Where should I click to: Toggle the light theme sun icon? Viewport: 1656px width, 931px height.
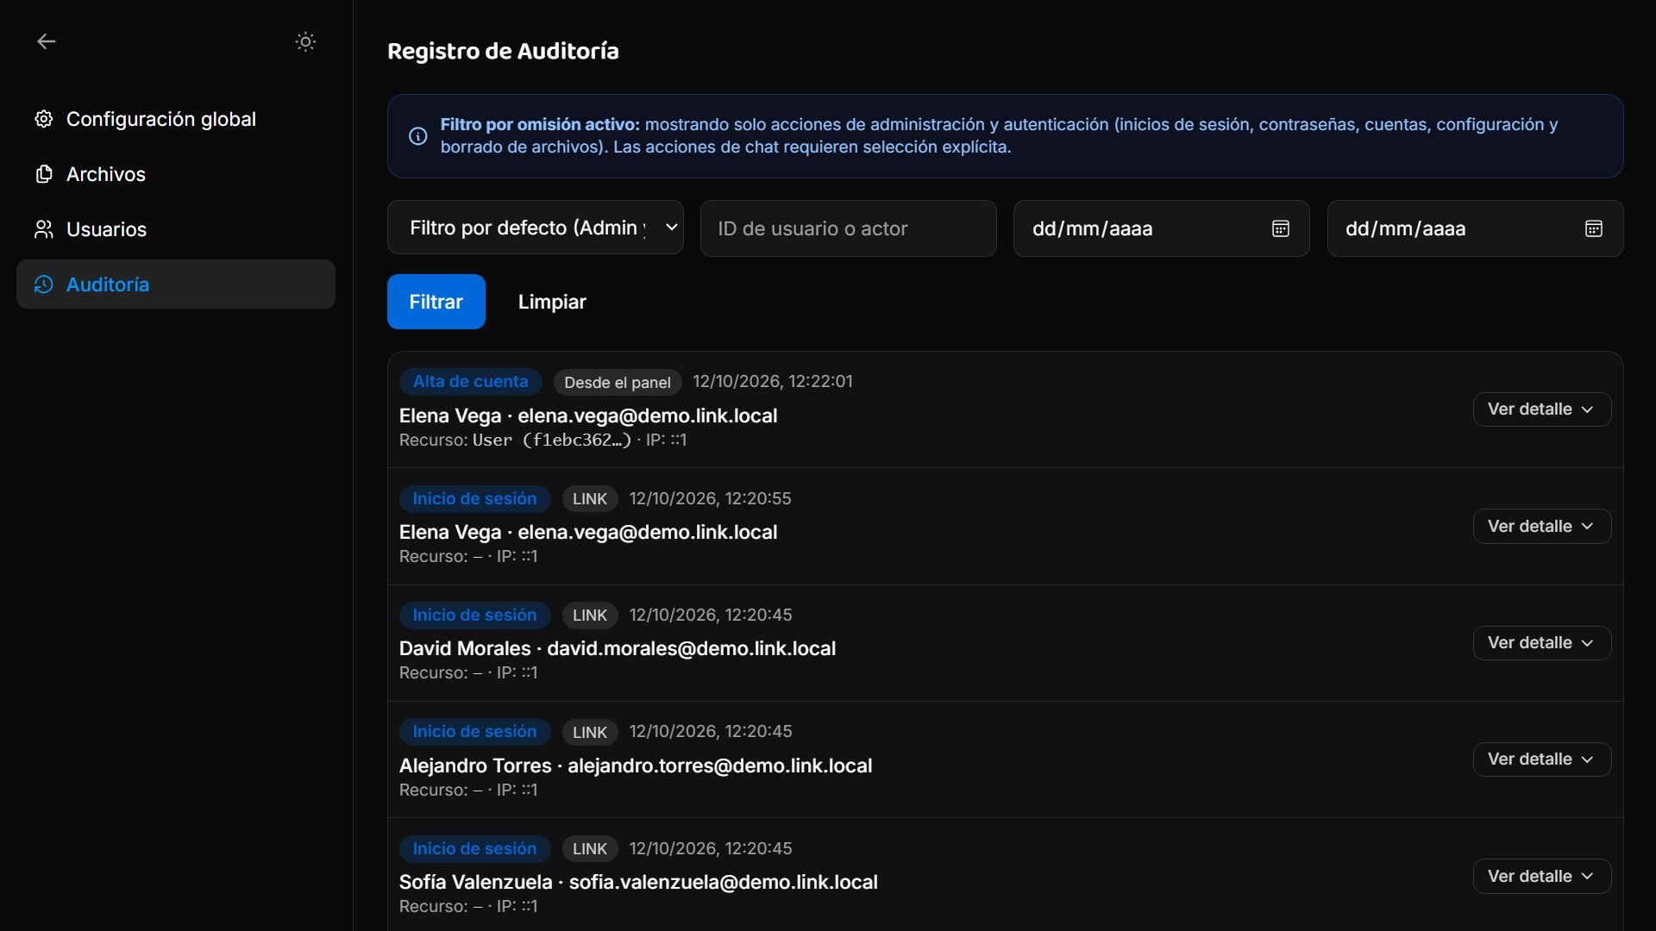coord(305,41)
